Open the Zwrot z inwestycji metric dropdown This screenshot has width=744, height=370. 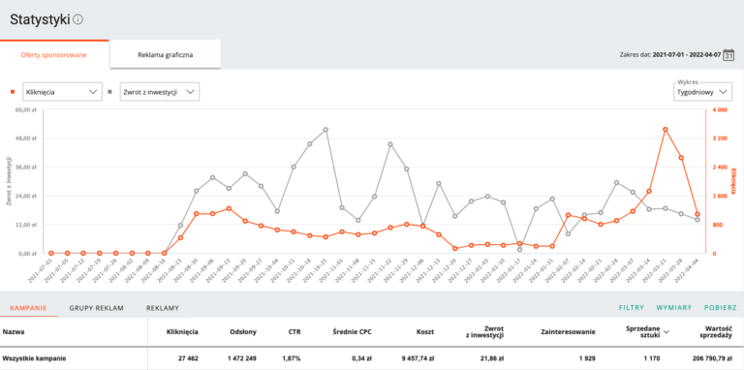tap(160, 92)
